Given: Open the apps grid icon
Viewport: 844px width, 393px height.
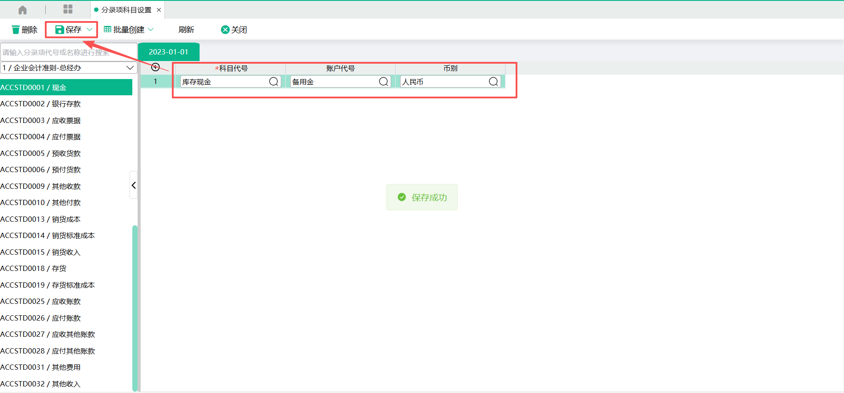Looking at the screenshot, I should tap(68, 9).
